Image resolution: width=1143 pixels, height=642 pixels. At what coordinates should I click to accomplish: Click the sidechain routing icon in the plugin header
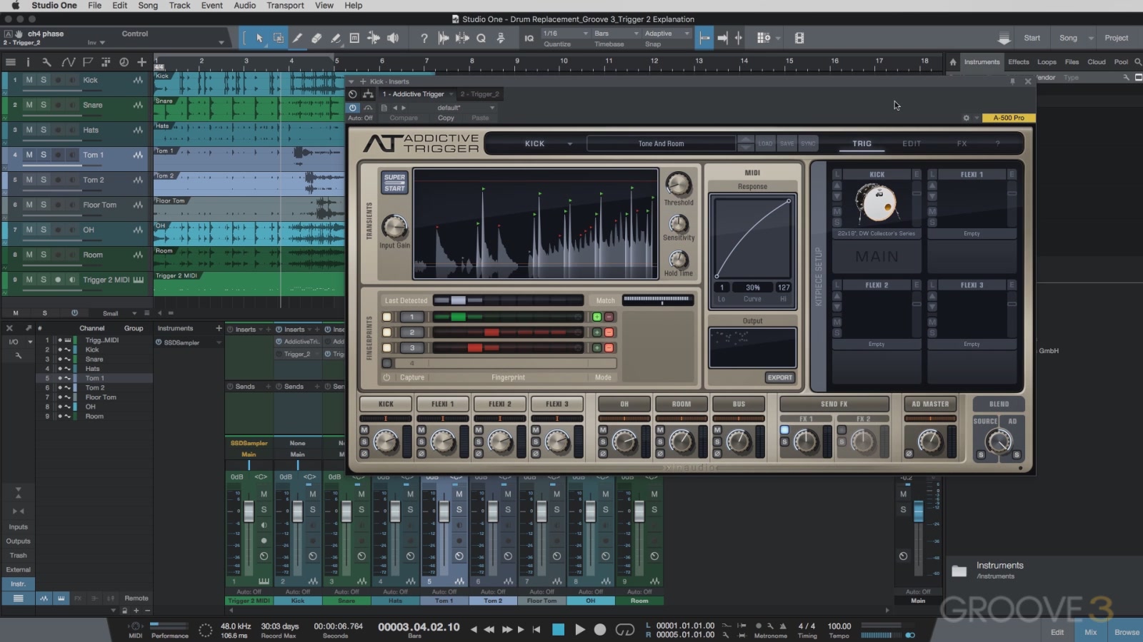pyautogui.click(x=368, y=94)
